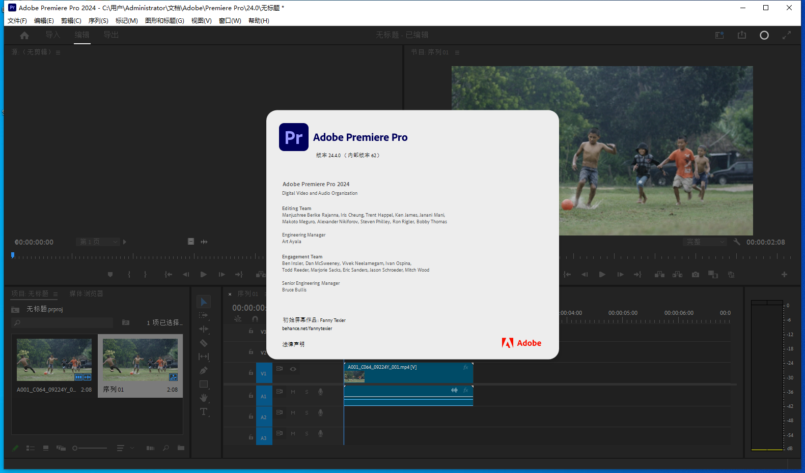Adjust project panel thumbnail zoom slider
This screenshot has height=473, width=805.
pos(90,448)
